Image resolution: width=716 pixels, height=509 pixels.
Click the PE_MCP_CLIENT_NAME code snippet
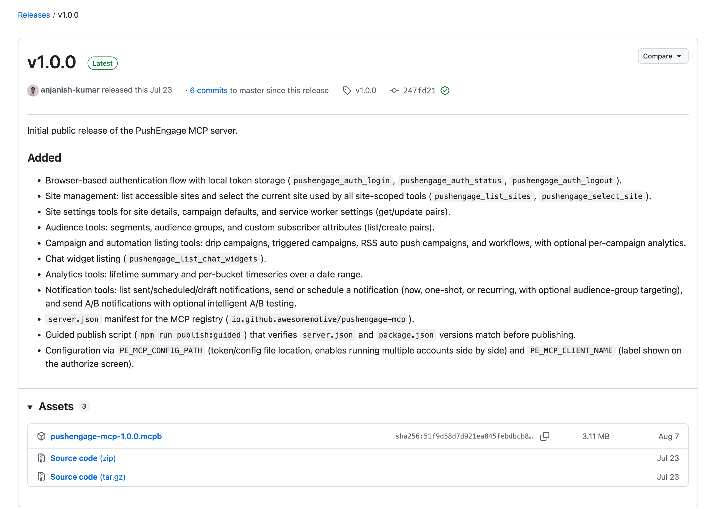tap(571, 350)
